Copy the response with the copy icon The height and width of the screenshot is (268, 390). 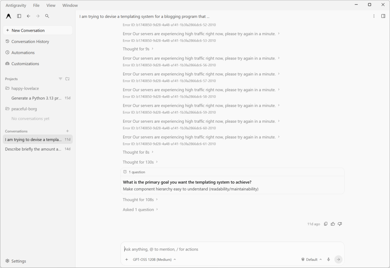coord(326,224)
